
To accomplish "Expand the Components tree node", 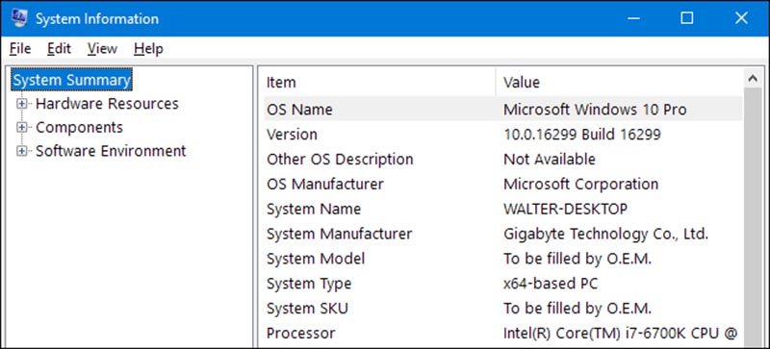I will (21, 128).
